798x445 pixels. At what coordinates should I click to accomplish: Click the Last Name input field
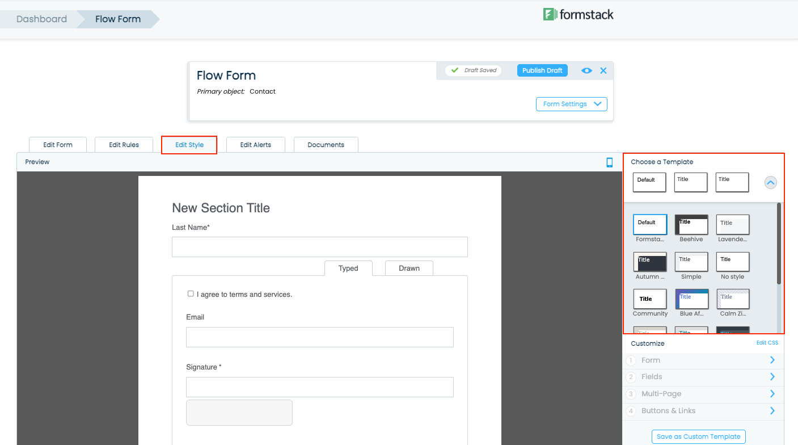pos(319,247)
